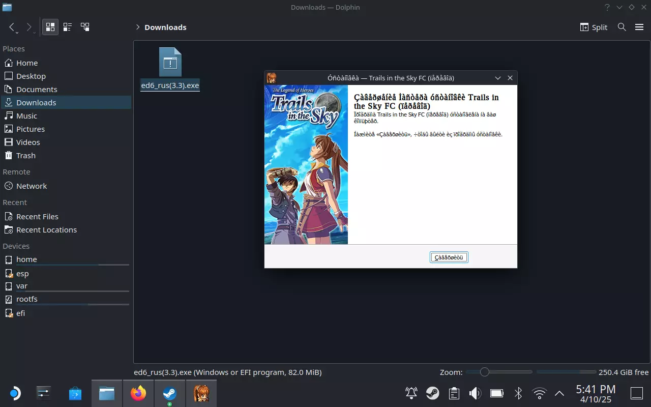
Task: Switch Dolphin to Details view mode
Action: (x=85, y=27)
